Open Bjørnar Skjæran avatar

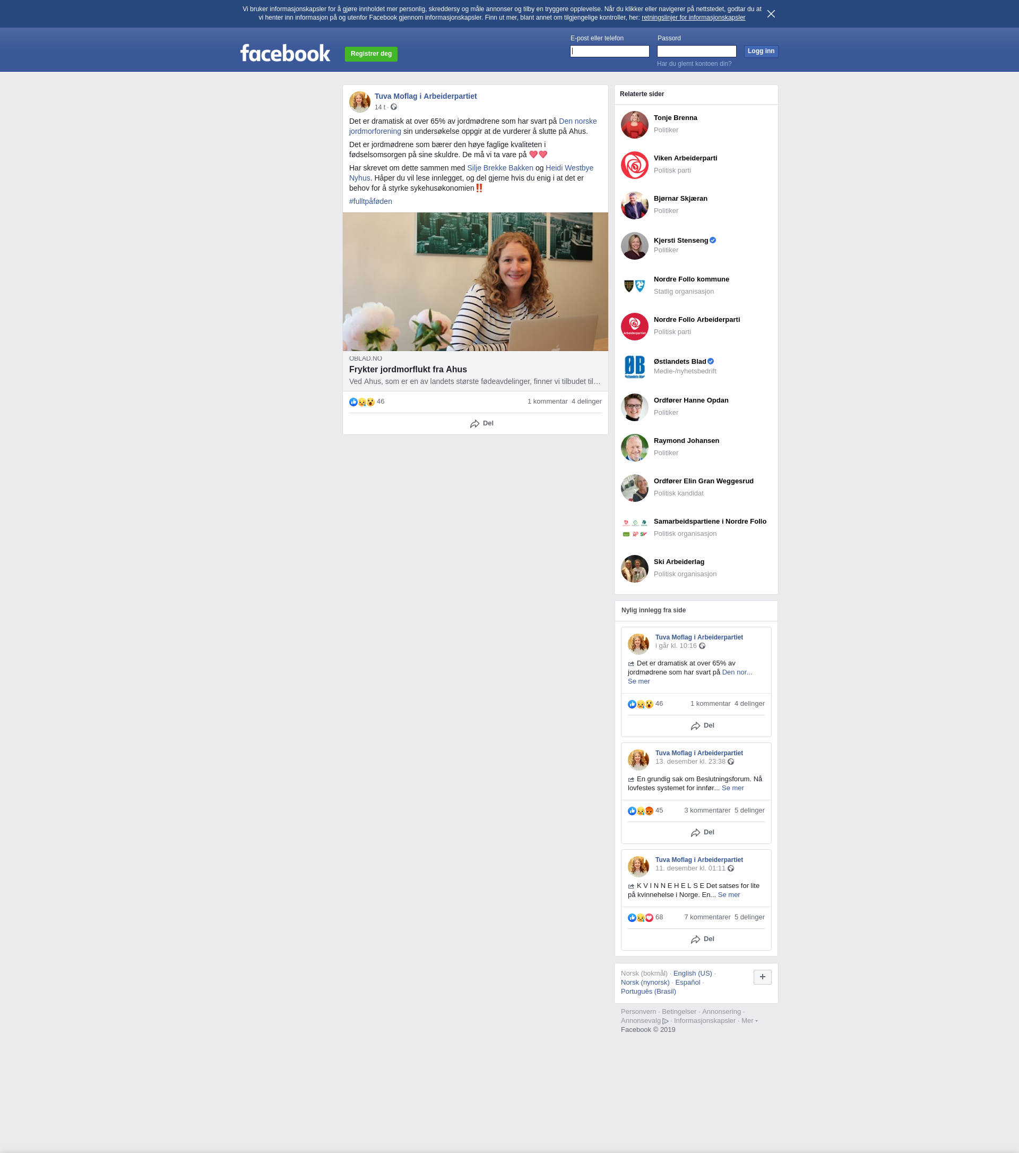[635, 206]
